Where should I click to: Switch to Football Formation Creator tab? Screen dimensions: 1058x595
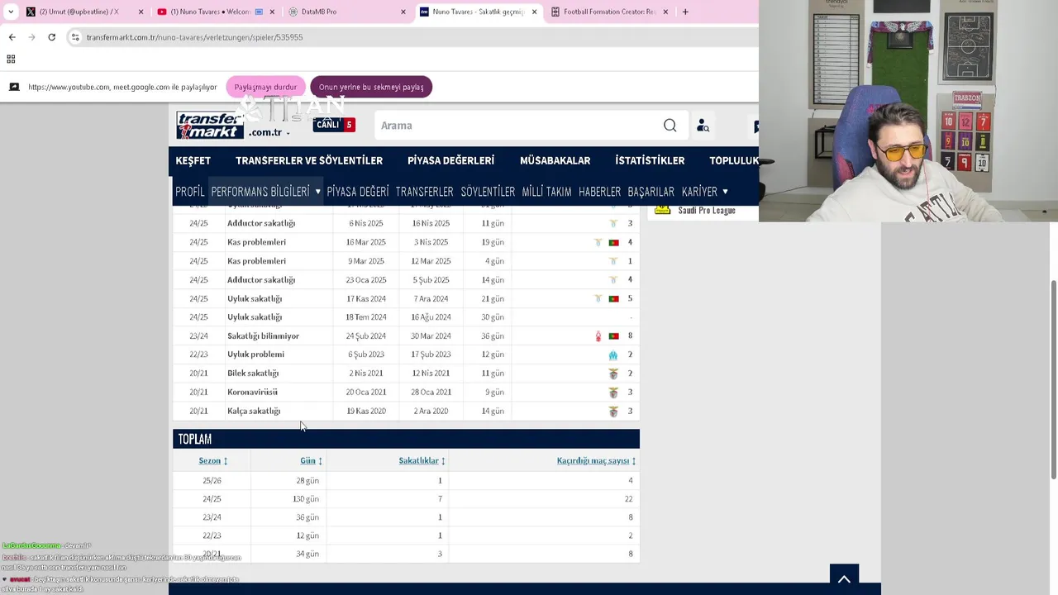coord(610,12)
